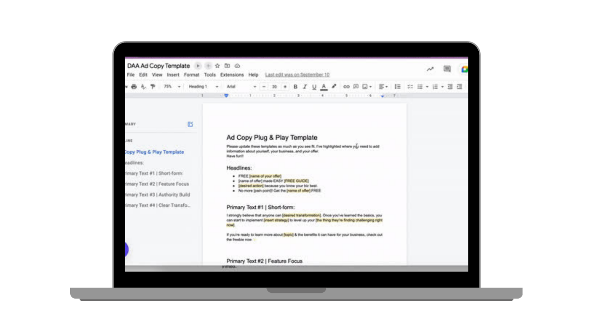Increase font size plus button
The width and height of the screenshot is (593, 334).
coord(285,87)
